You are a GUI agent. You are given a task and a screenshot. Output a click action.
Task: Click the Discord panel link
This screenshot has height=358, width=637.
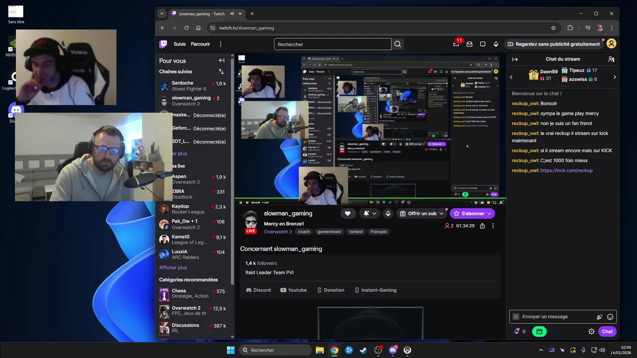click(x=258, y=290)
